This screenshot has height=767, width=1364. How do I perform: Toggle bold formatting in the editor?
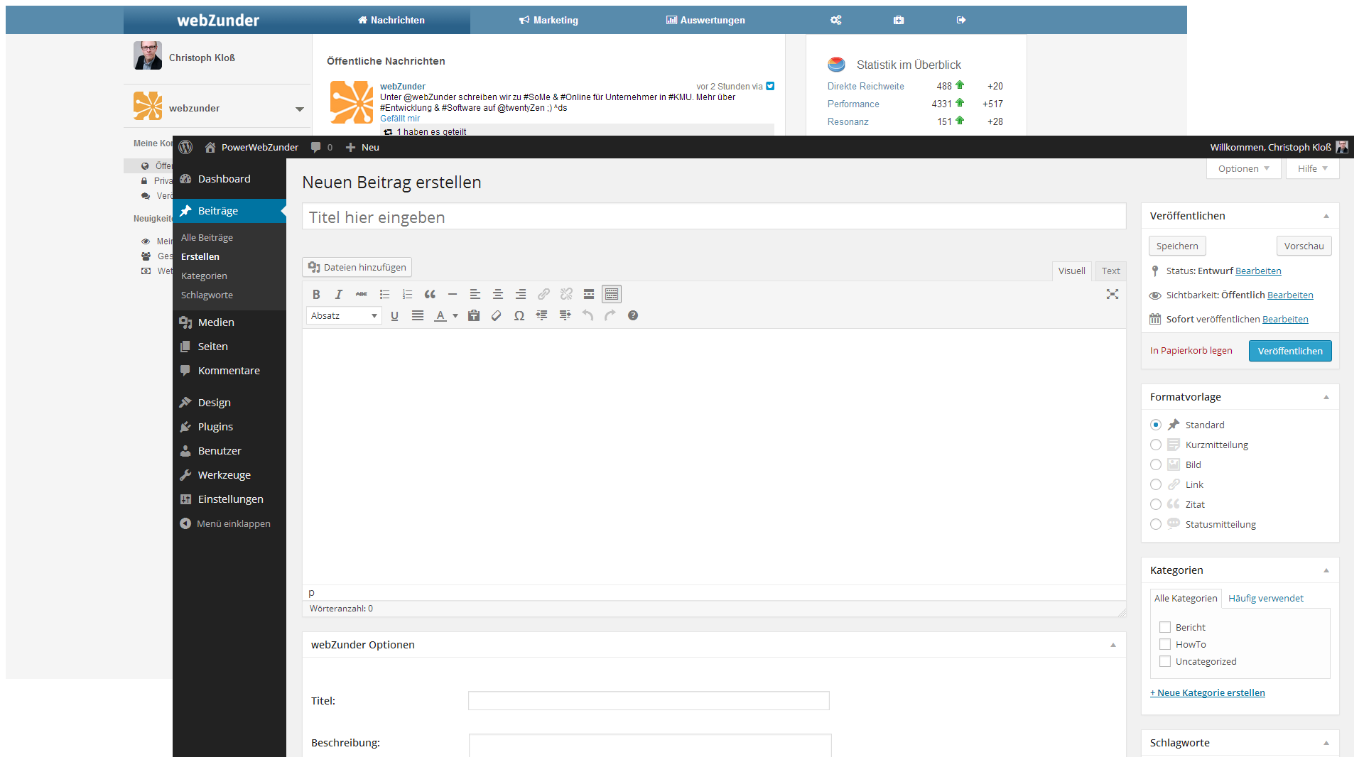point(316,294)
